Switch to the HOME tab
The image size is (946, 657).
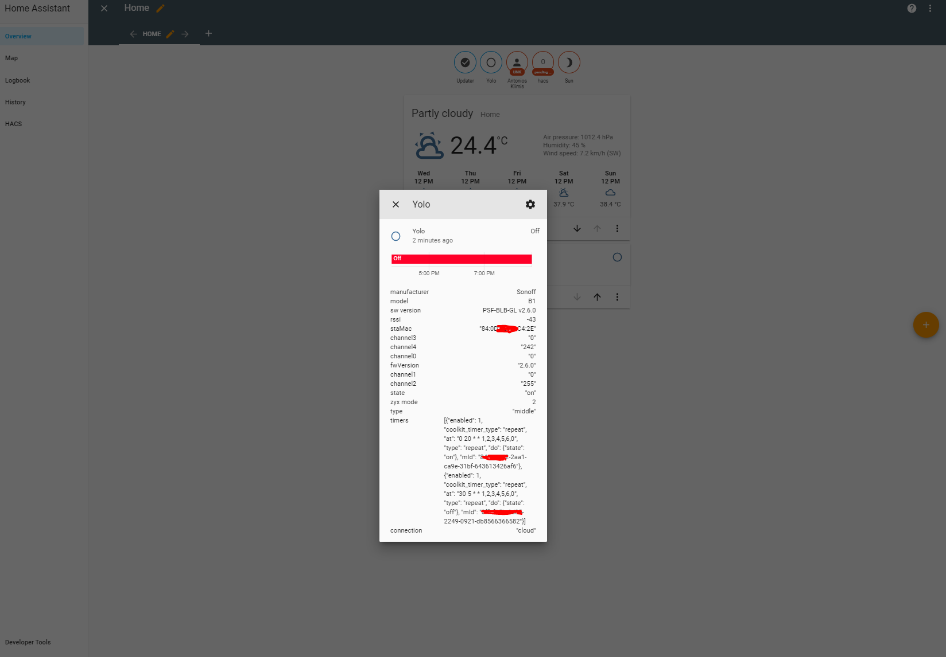[x=152, y=34]
